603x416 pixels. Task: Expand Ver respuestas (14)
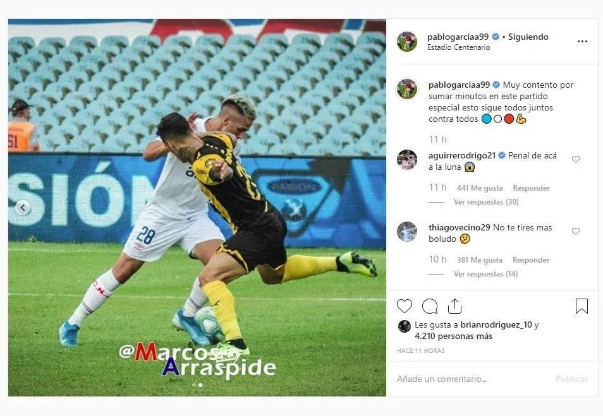485,274
